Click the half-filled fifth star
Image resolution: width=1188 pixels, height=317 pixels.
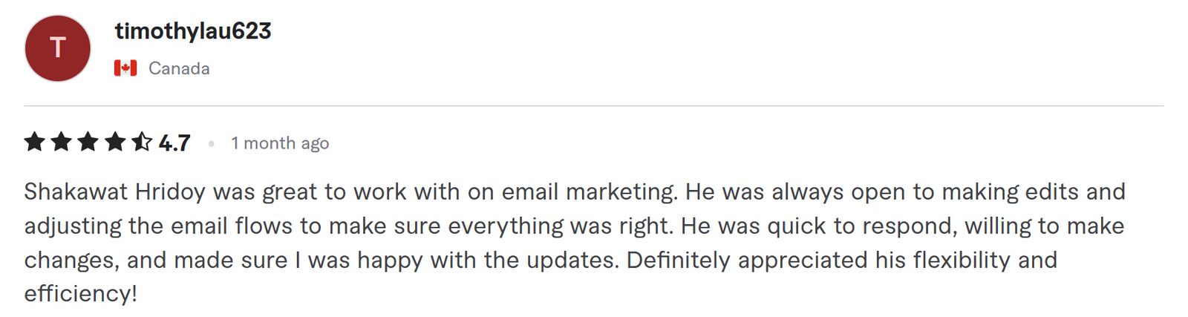coord(142,142)
